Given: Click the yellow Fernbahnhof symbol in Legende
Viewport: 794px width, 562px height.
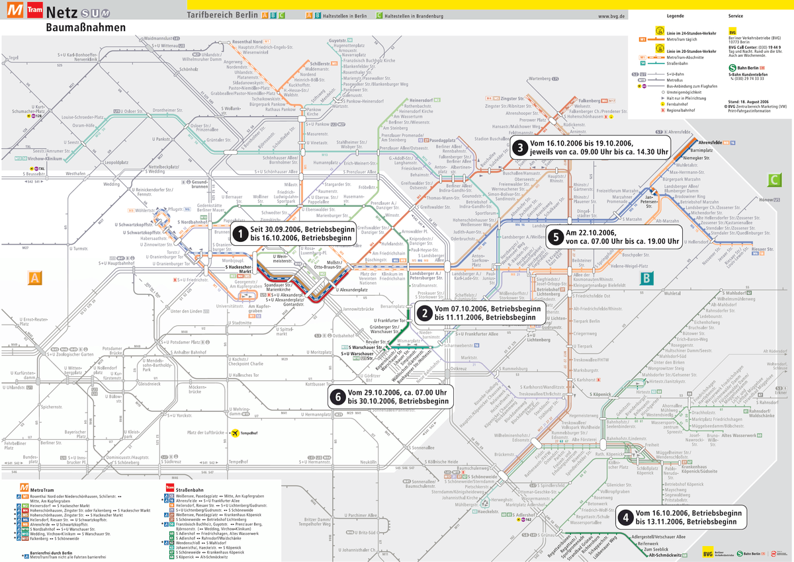Looking at the screenshot, I should (663, 104).
